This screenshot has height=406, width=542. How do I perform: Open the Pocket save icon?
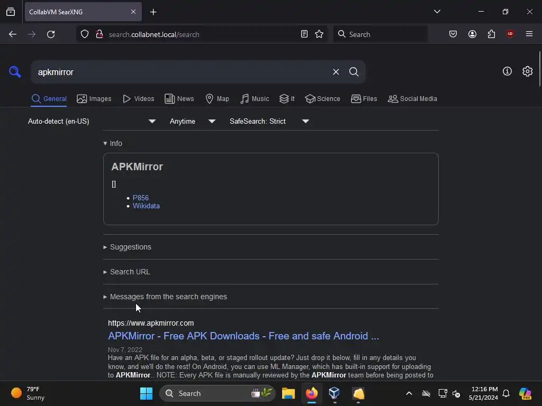(x=453, y=34)
